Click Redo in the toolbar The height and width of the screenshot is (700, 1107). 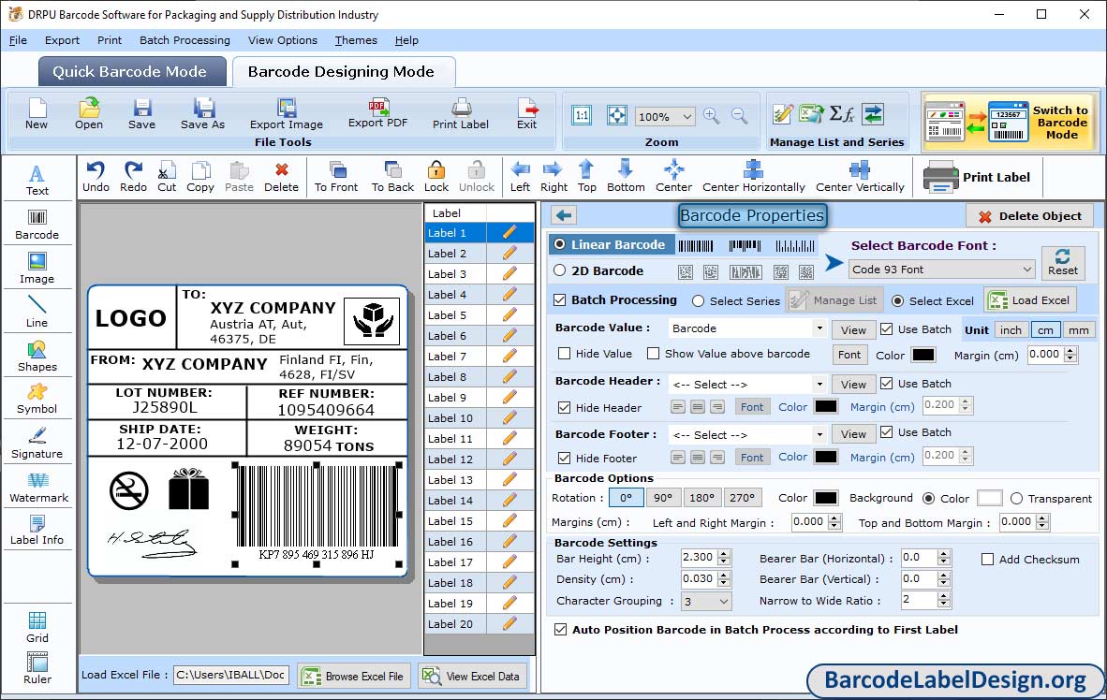click(133, 177)
